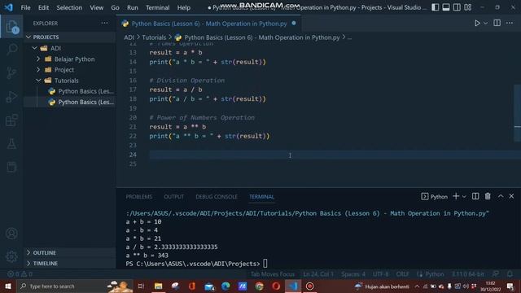Toggle secondary side bar layout button

457,7
